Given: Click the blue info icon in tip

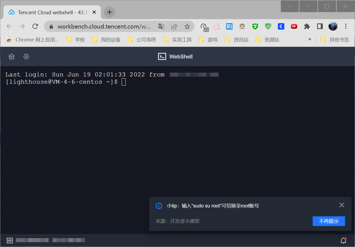Looking at the screenshot, I should click(x=159, y=206).
